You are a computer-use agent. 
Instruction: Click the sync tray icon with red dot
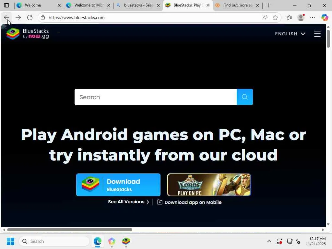pyautogui.click(x=279, y=241)
